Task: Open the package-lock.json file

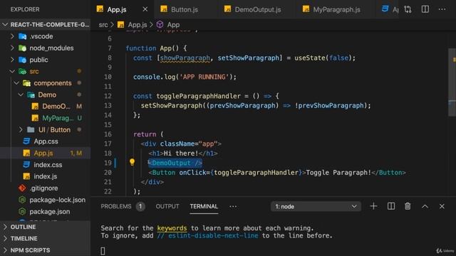Action: click(x=57, y=200)
